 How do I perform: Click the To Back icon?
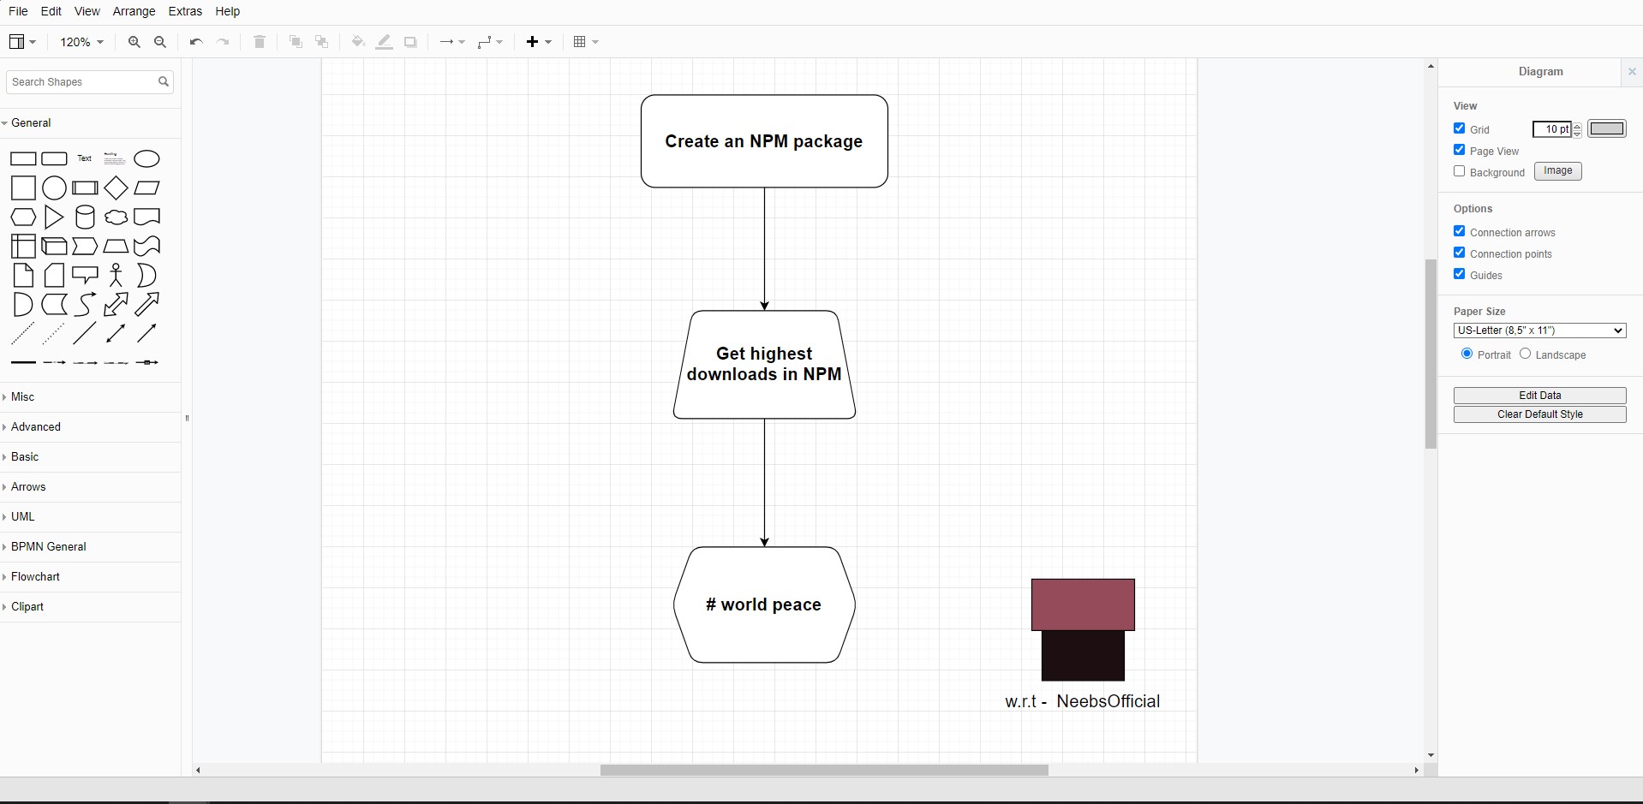coord(322,42)
